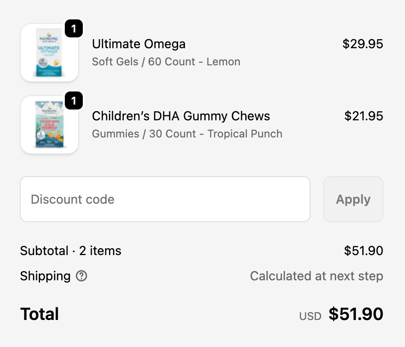
Task: Click the Ultimate Omega product thumbnail
Action: [x=49, y=53]
